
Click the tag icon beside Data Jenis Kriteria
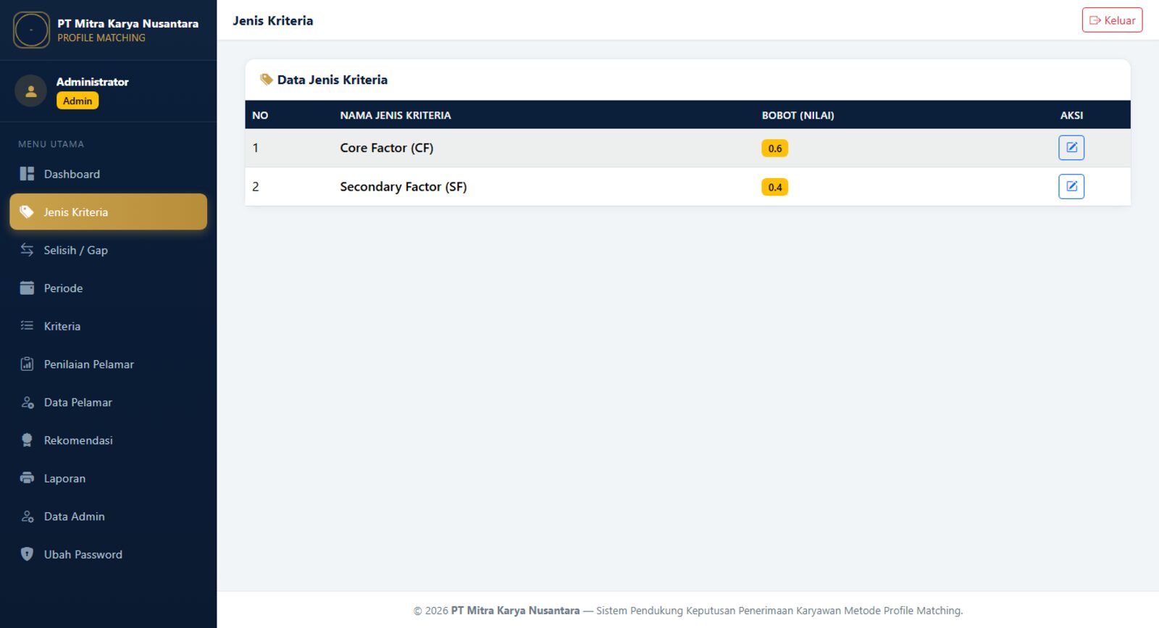pos(267,80)
